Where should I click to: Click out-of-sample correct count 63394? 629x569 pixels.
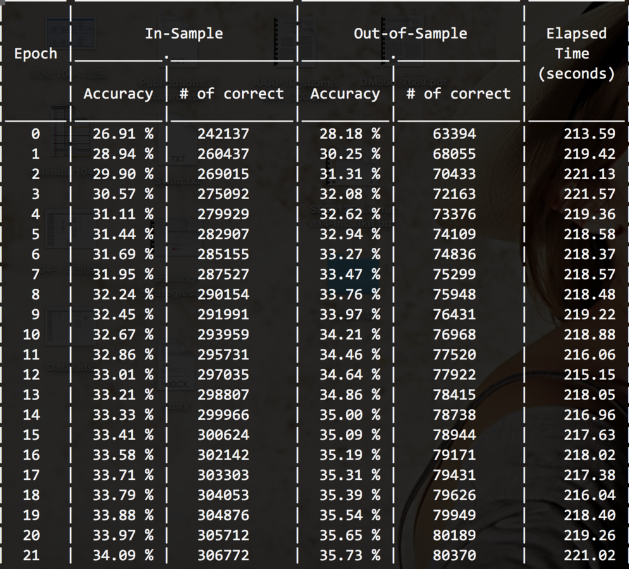click(x=455, y=134)
